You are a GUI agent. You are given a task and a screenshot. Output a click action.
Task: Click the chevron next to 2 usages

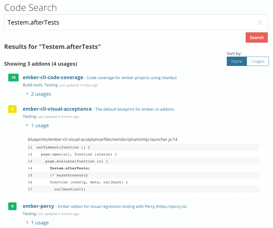click(27, 94)
